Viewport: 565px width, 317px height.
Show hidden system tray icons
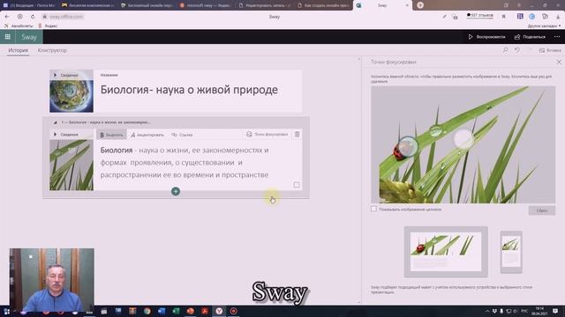[487, 311]
